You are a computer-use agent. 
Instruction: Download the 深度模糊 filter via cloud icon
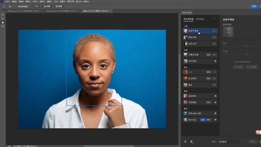click(x=215, y=102)
